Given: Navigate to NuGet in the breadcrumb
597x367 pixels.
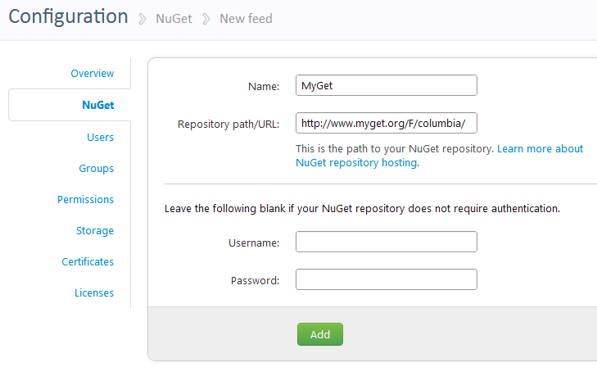Looking at the screenshot, I should [x=174, y=18].
